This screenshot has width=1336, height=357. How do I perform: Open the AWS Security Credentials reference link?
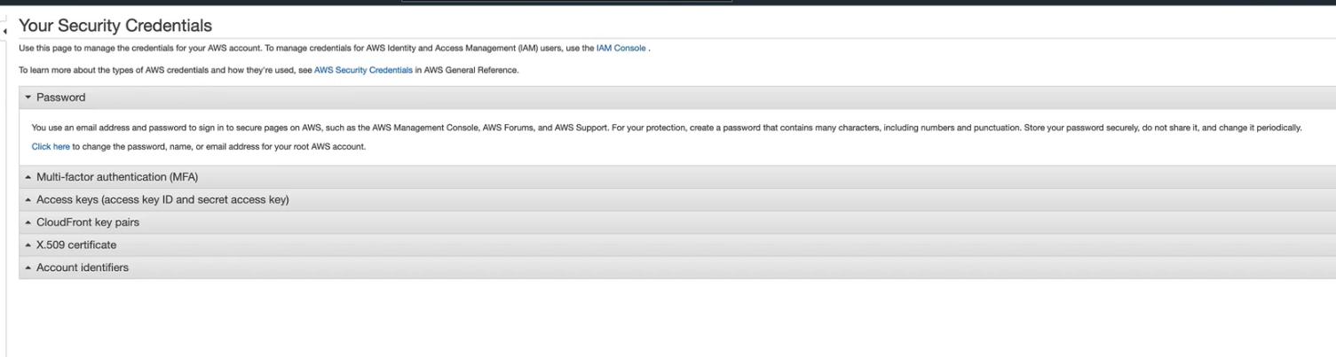(x=363, y=71)
